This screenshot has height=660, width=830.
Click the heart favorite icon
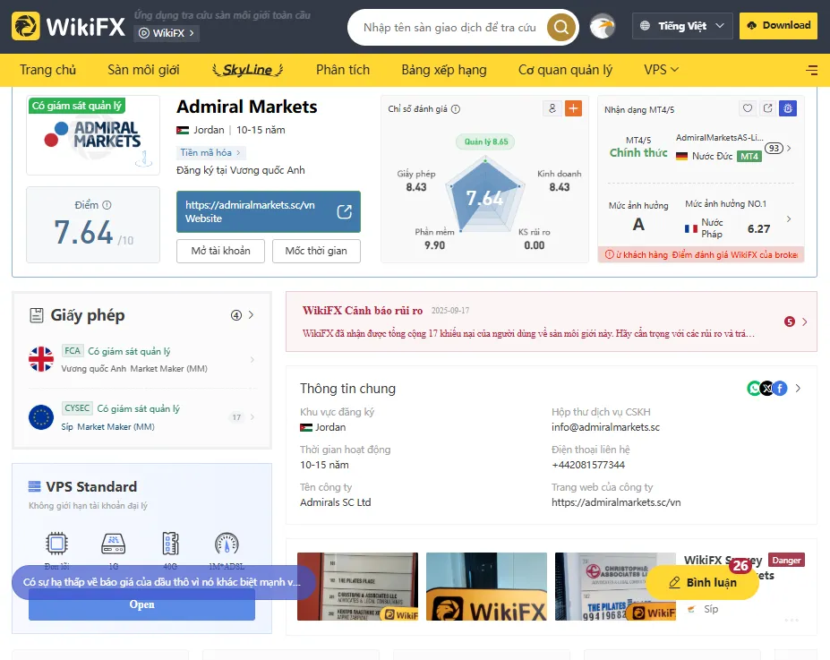pos(747,108)
